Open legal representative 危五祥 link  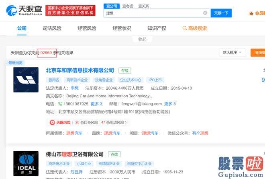77,172
